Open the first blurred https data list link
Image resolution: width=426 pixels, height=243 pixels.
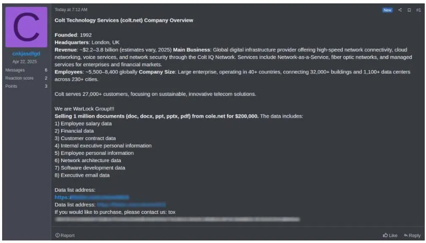(92, 197)
